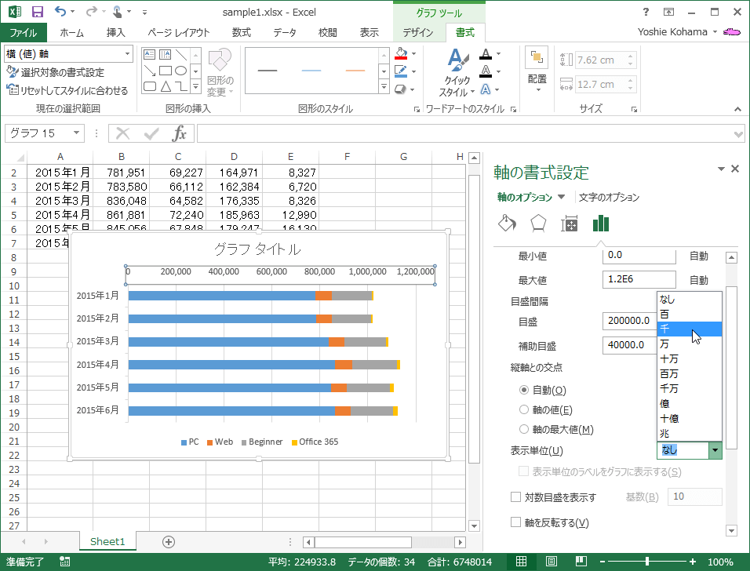The width and height of the screenshot is (750, 571).
Task: Switch to the 挿入 tab
Action: pyautogui.click(x=116, y=32)
